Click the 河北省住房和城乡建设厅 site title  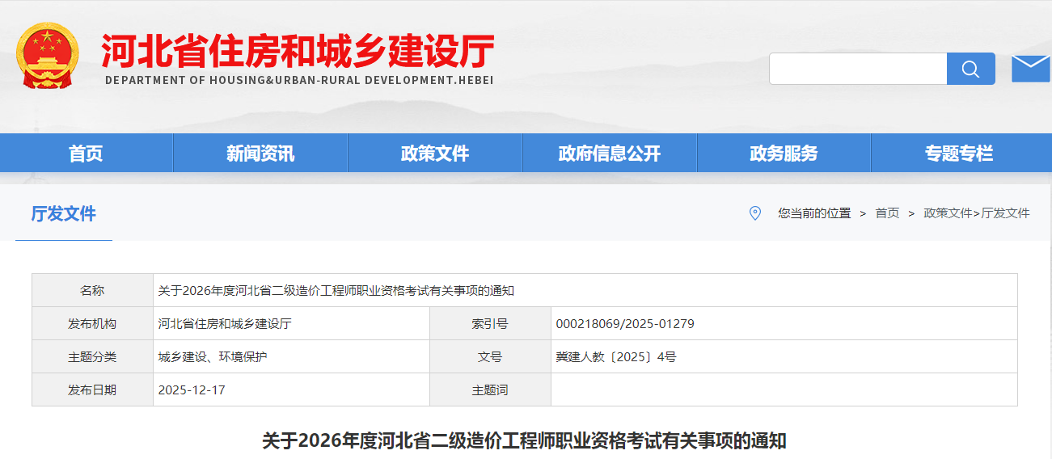(x=298, y=53)
